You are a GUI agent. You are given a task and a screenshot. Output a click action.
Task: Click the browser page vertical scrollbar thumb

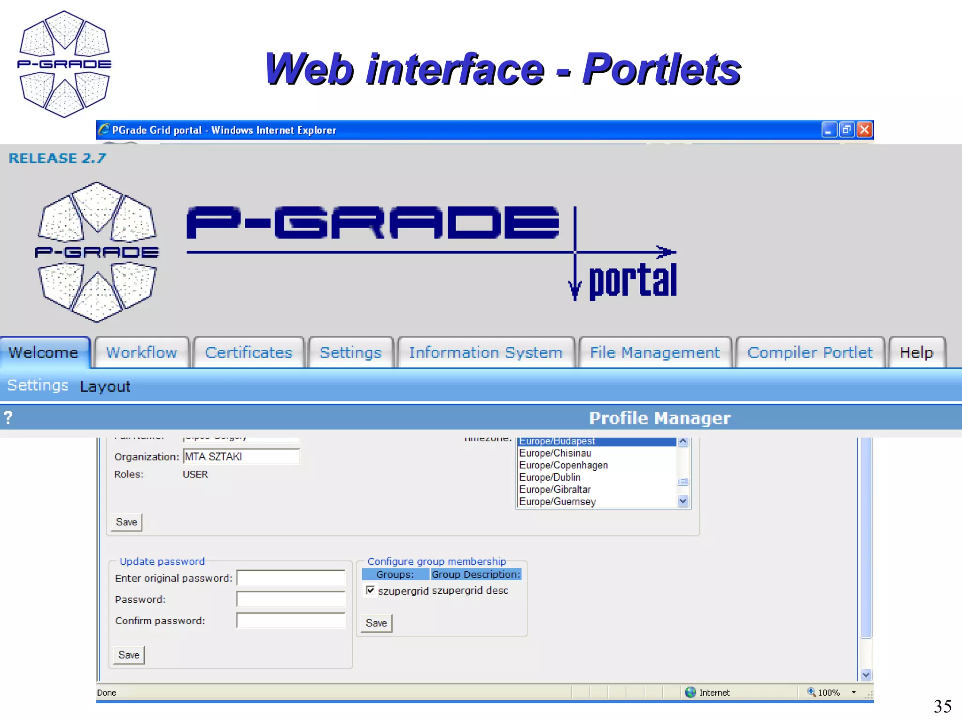pyautogui.click(x=866, y=537)
